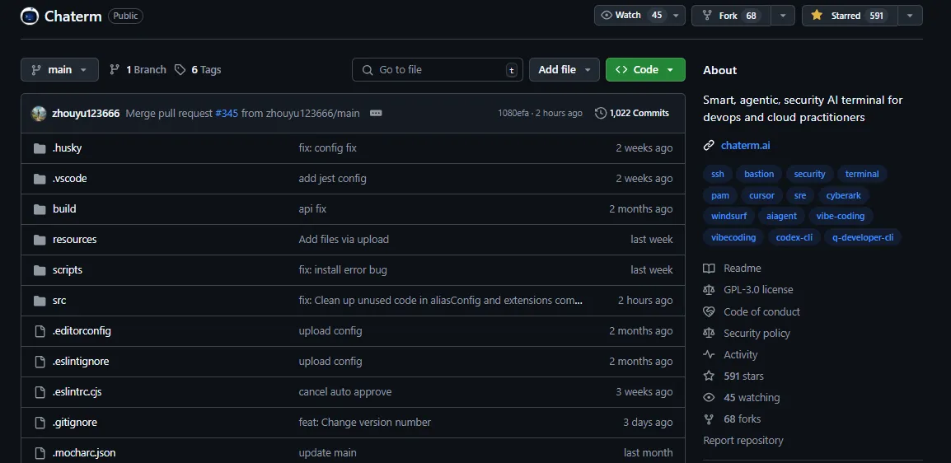Click the commit history clock icon
The image size is (951, 463).
click(601, 114)
